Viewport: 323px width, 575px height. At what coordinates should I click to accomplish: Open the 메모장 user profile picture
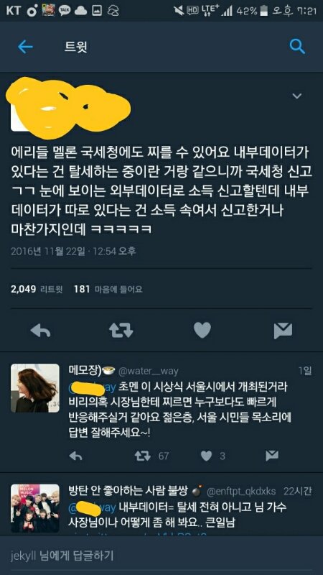[x=34, y=388]
